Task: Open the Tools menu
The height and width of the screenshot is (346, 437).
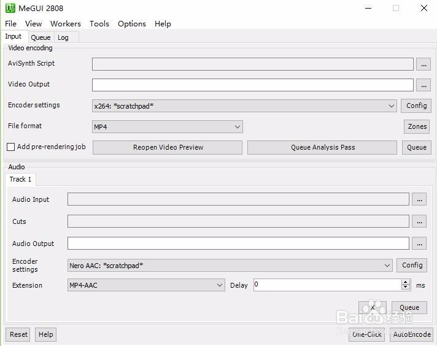Action: (99, 24)
